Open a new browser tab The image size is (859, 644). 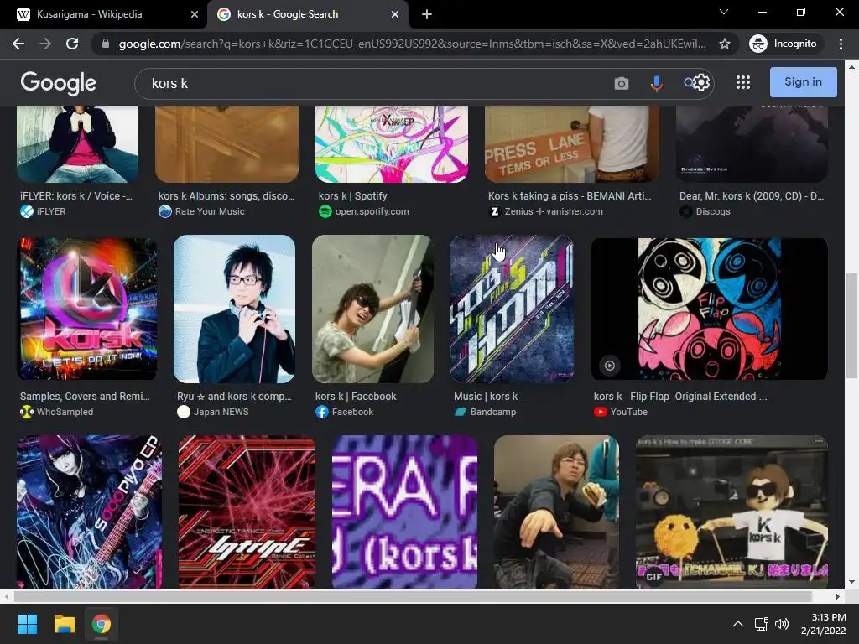tap(427, 14)
